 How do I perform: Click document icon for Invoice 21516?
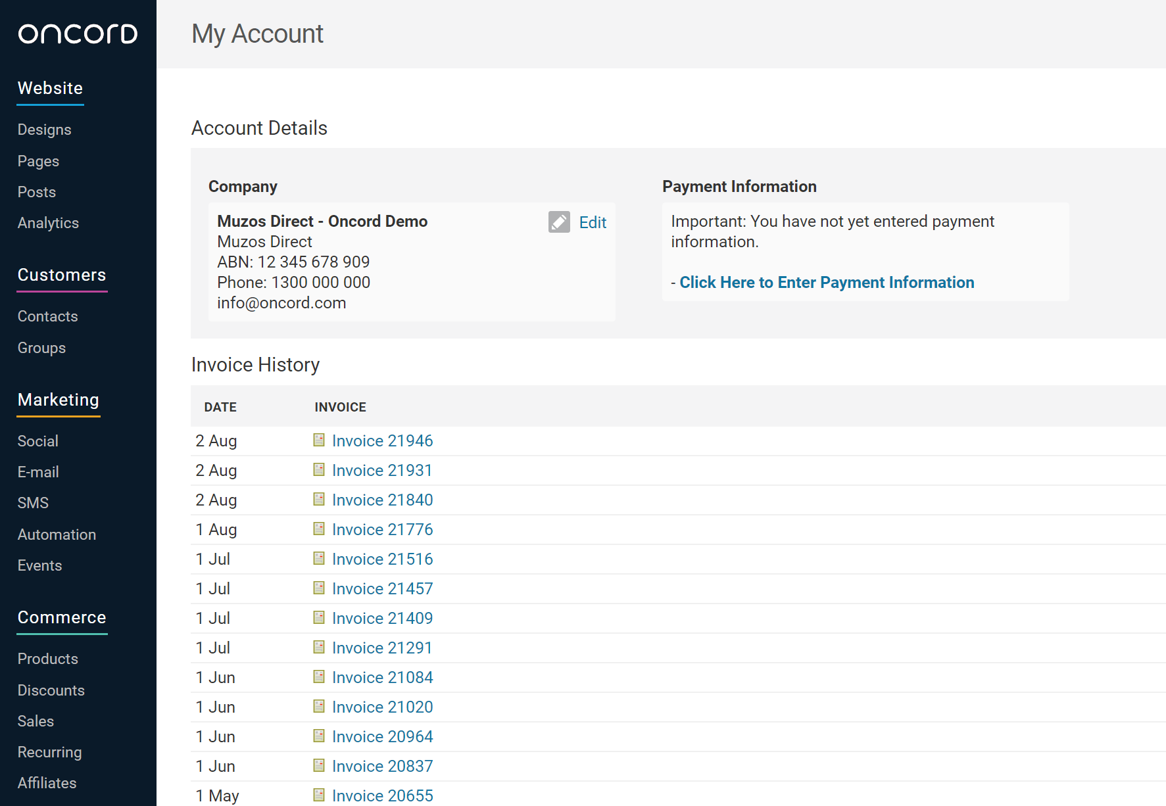[319, 558]
